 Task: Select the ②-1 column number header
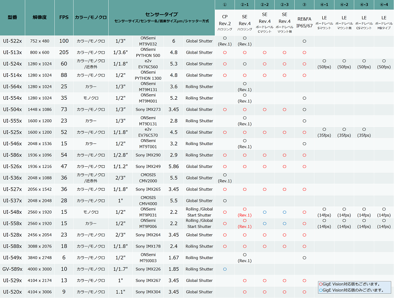[x=245, y=4]
